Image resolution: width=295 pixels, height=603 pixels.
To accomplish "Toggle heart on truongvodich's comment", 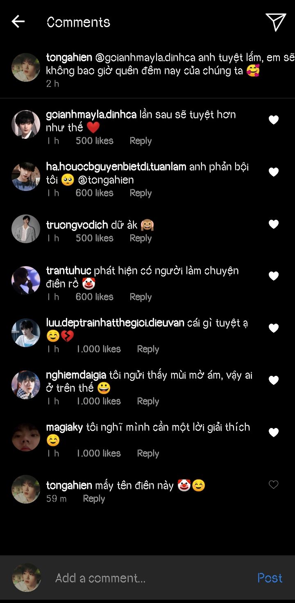I will point(273,224).
